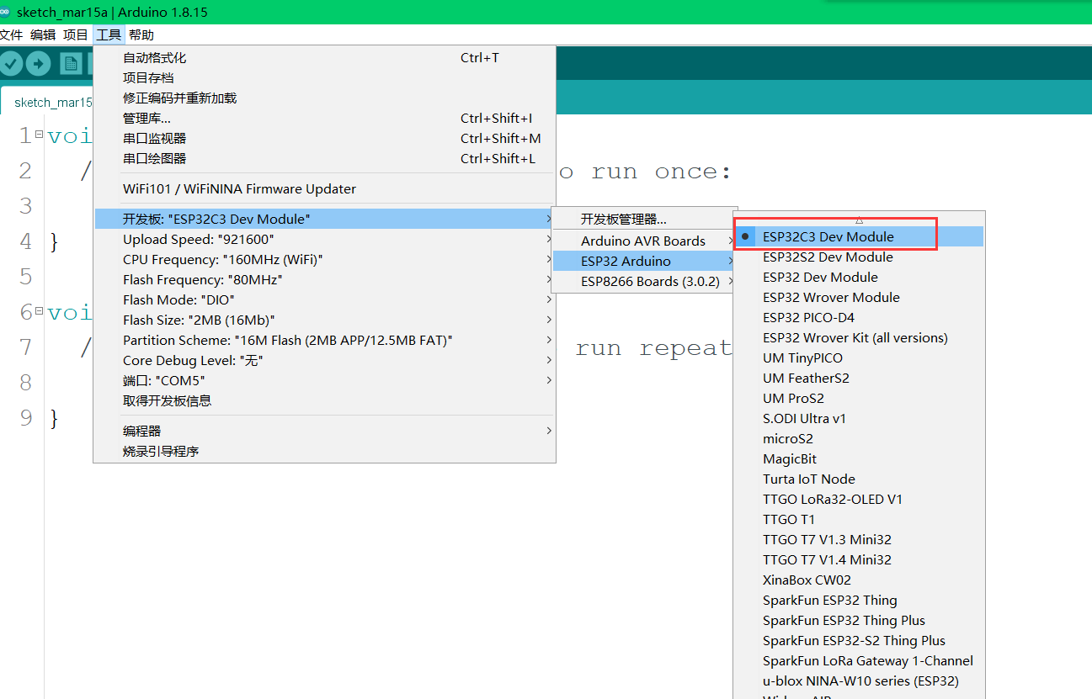
Task: Expand the 编程器 programmer submenu
Action: tap(324, 432)
